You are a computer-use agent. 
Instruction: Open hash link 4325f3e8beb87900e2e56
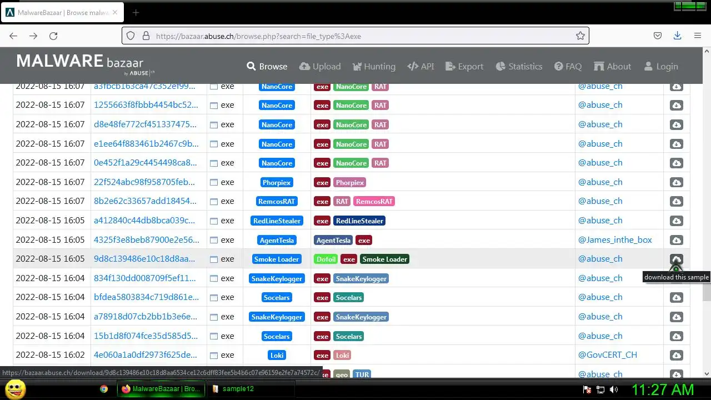146,240
